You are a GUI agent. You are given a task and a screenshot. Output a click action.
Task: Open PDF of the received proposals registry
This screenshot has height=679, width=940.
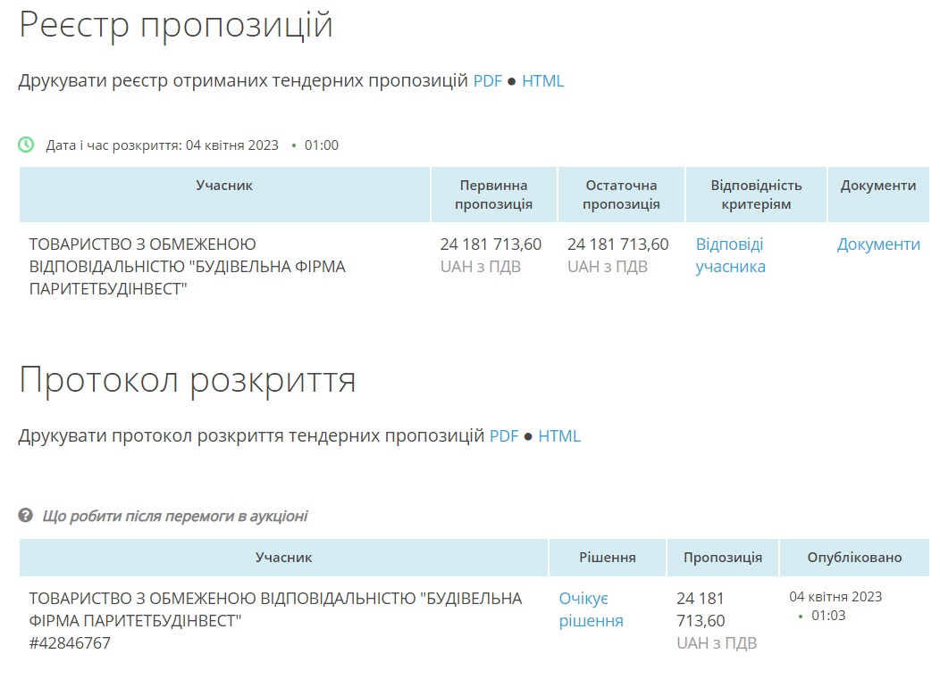click(488, 81)
